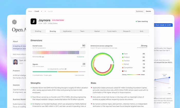Open the Market tab
This screenshot has height=108, width=180.
point(97,31)
